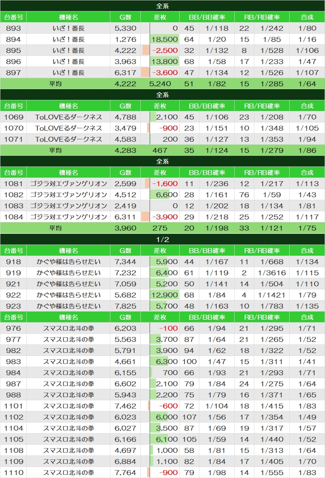The height and width of the screenshot is (478, 325).
Task: Click RB probability 1/371 for machine 988
Action: click(x=272, y=395)
